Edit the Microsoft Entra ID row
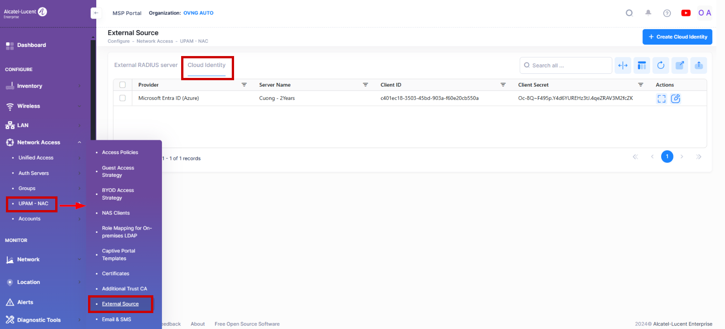 [x=675, y=98]
